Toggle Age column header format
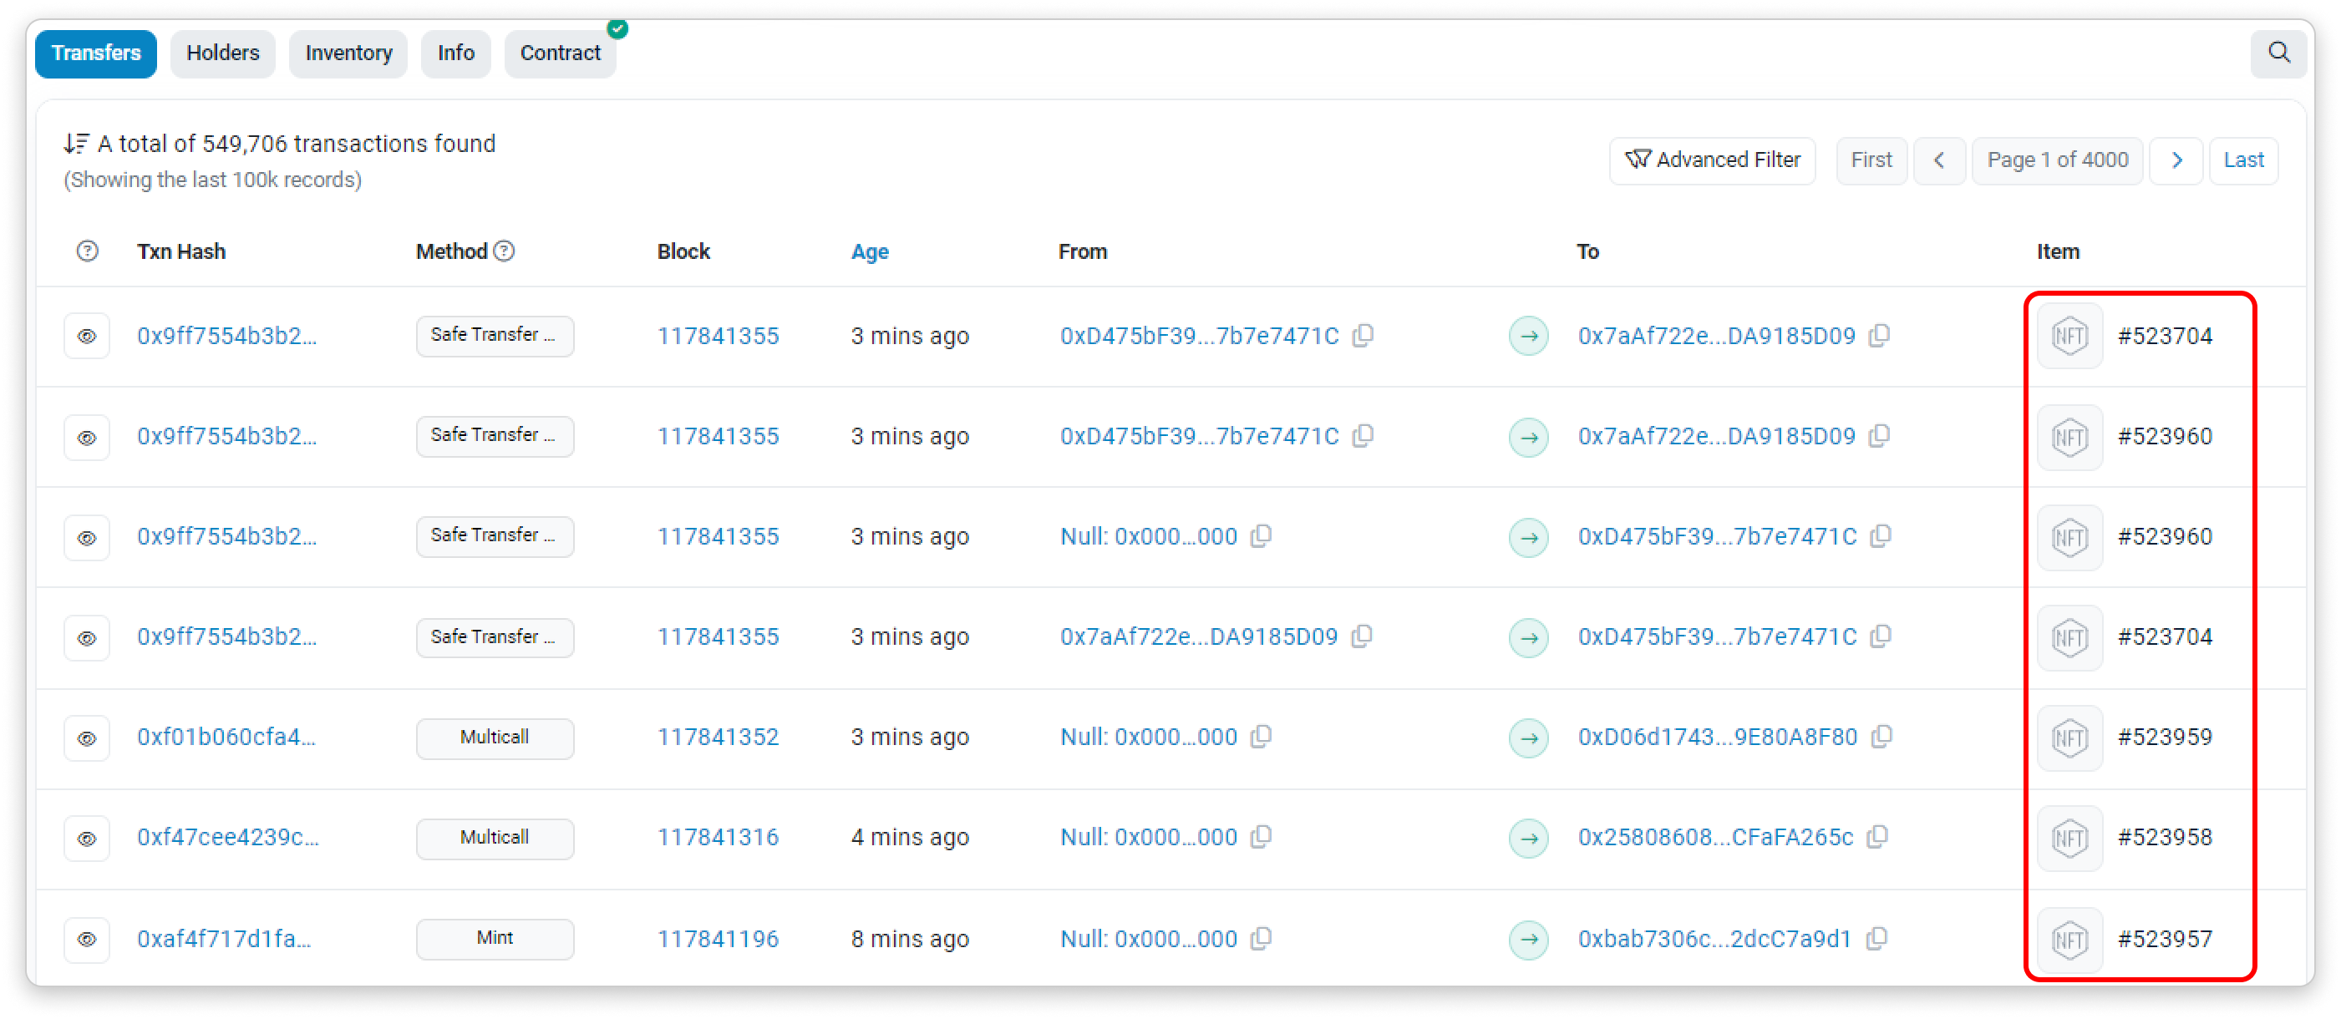Image resolution: width=2341 pixels, height=1019 pixels. pos(869,251)
